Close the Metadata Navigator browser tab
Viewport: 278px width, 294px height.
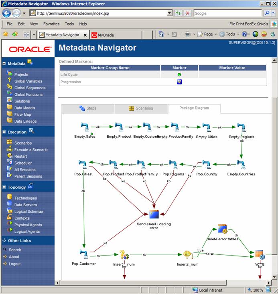tap(85, 35)
